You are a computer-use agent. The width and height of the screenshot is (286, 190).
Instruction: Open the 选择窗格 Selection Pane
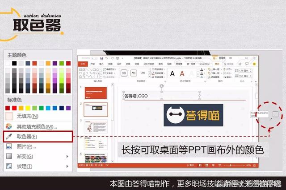[x=214, y=77]
